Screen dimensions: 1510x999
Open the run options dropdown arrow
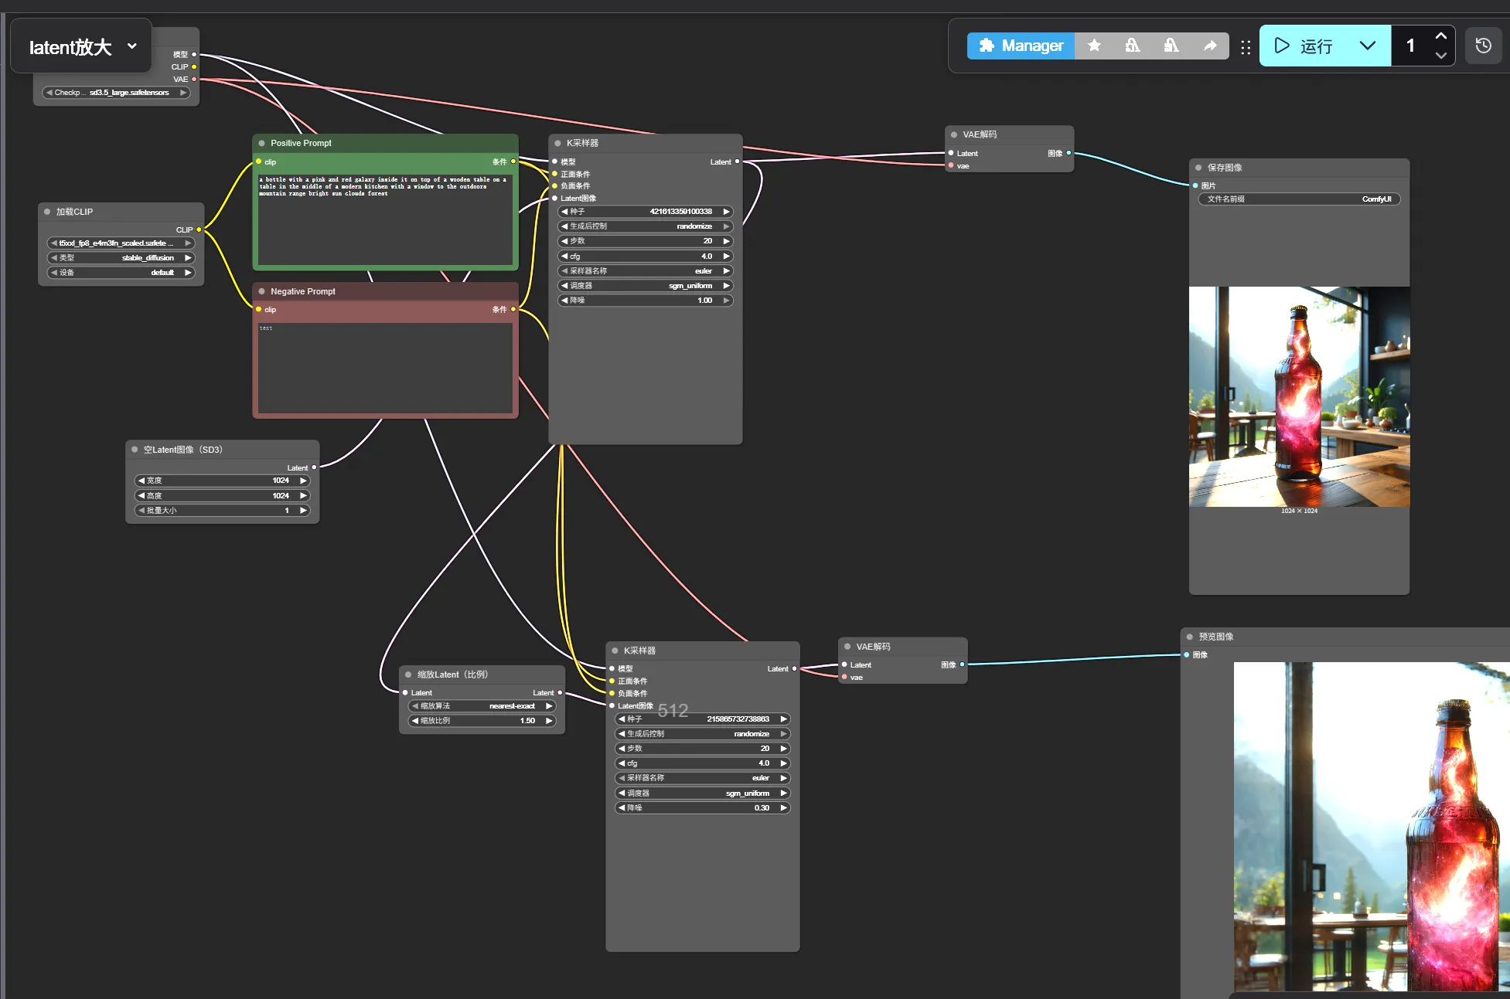tap(1368, 46)
